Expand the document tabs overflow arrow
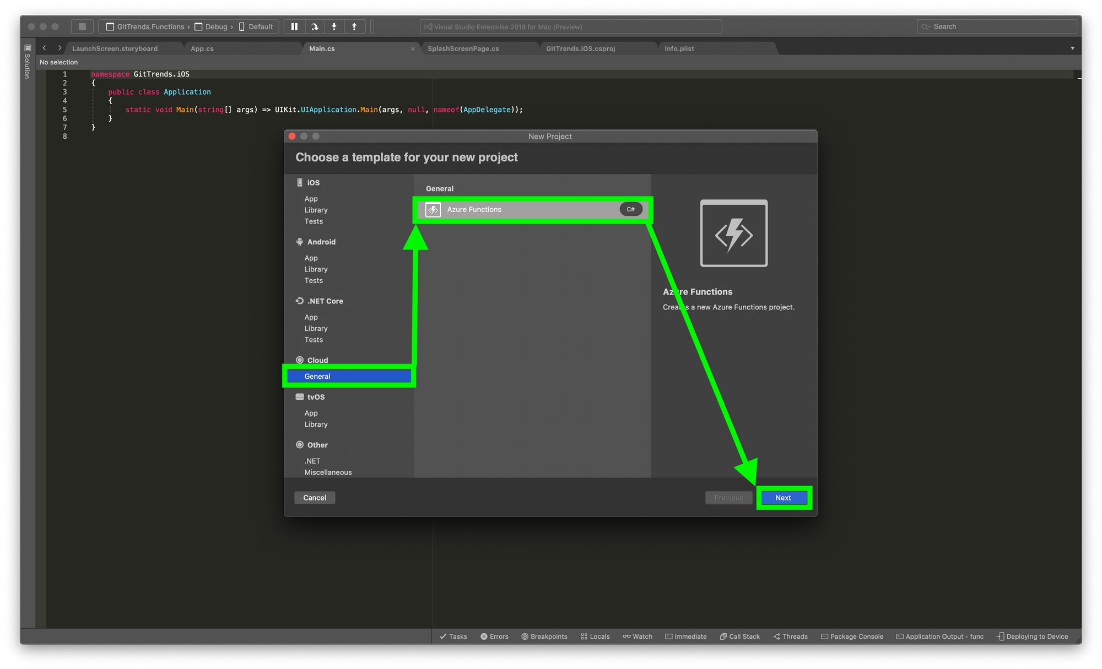The height and width of the screenshot is (669, 1102). (1072, 48)
